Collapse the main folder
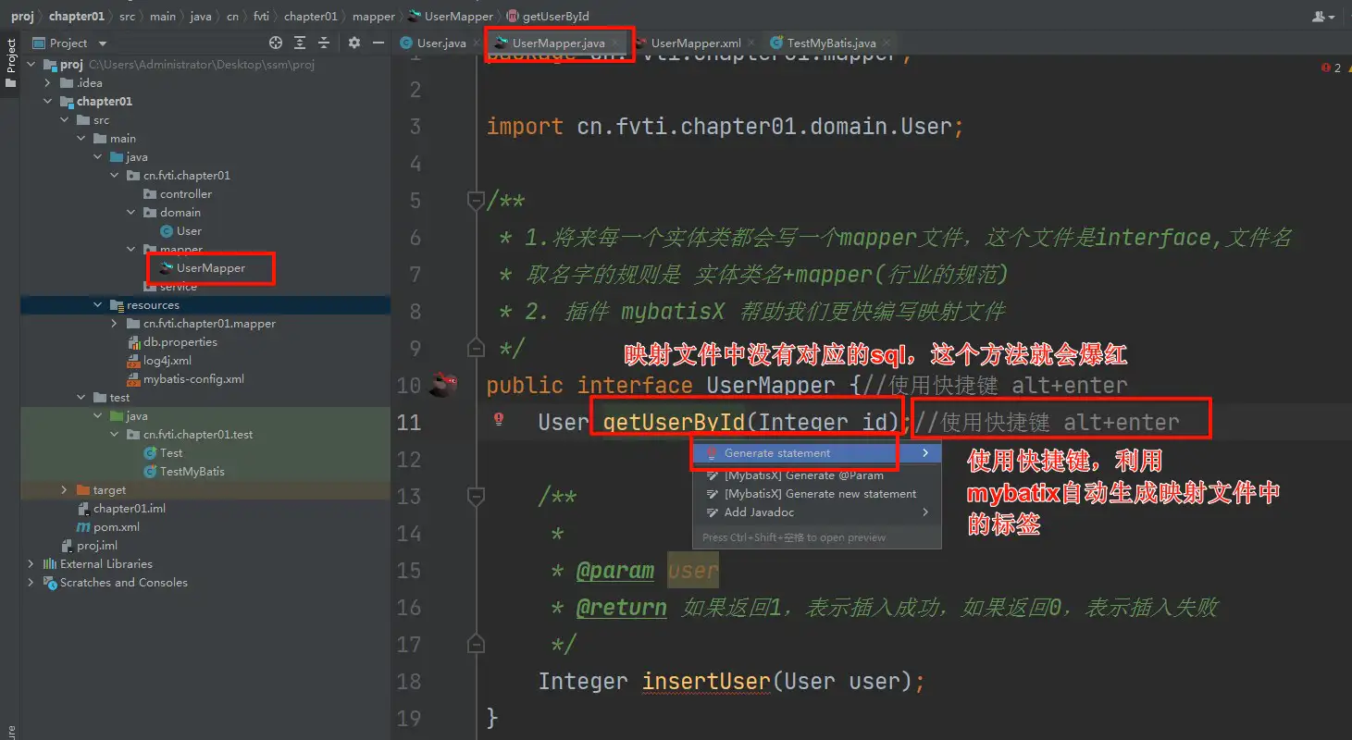 (x=81, y=139)
